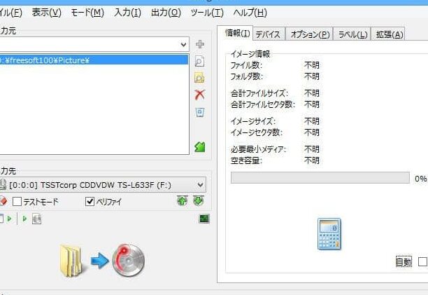Open the ツール(T) menu
428x295 pixels.
pos(206,13)
